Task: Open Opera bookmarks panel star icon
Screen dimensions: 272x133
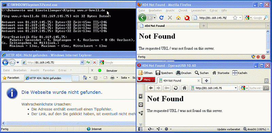Action: (x=141, y=97)
